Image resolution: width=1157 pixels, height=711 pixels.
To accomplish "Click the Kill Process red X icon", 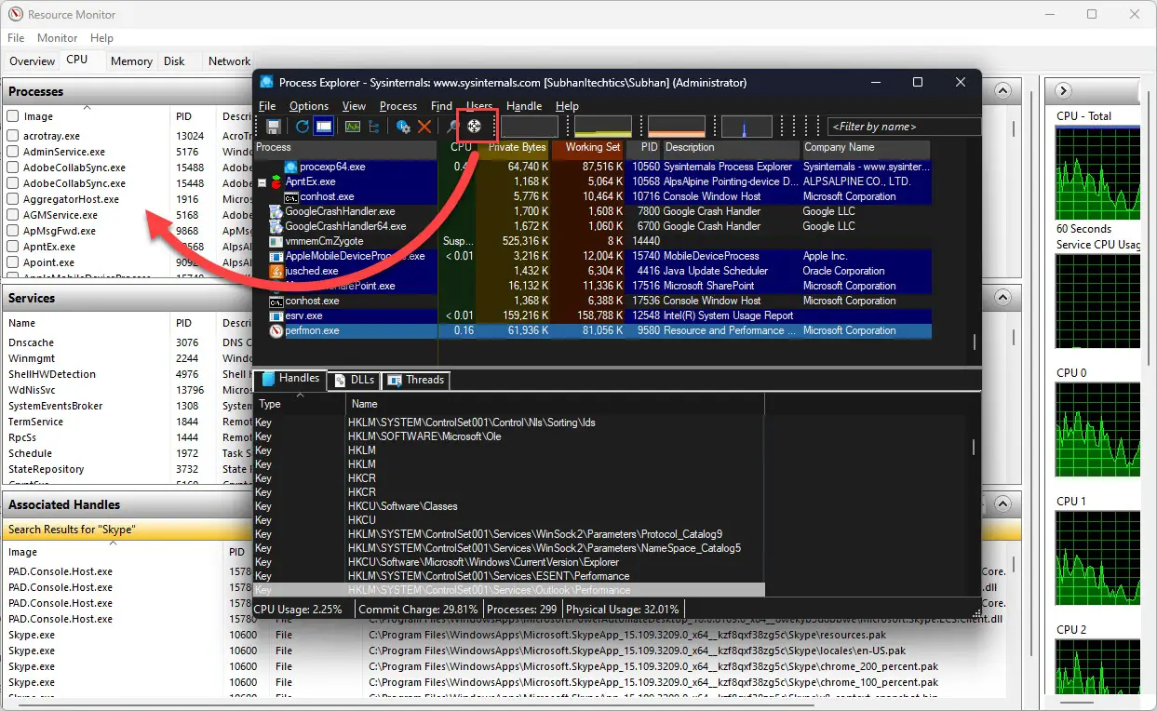I will [x=424, y=127].
